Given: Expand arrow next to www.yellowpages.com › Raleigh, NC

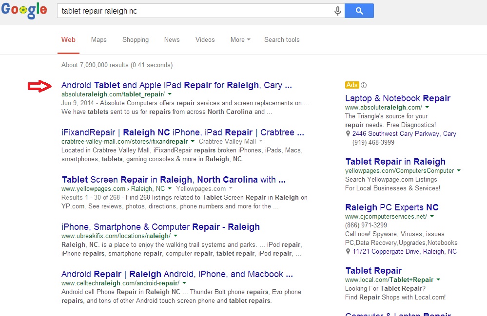Looking at the screenshot, I should [170, 188].
